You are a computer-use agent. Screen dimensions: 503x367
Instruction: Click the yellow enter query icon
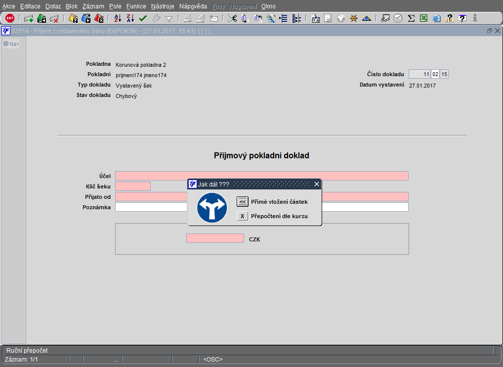pyautogui.click(x=73, y=19)
